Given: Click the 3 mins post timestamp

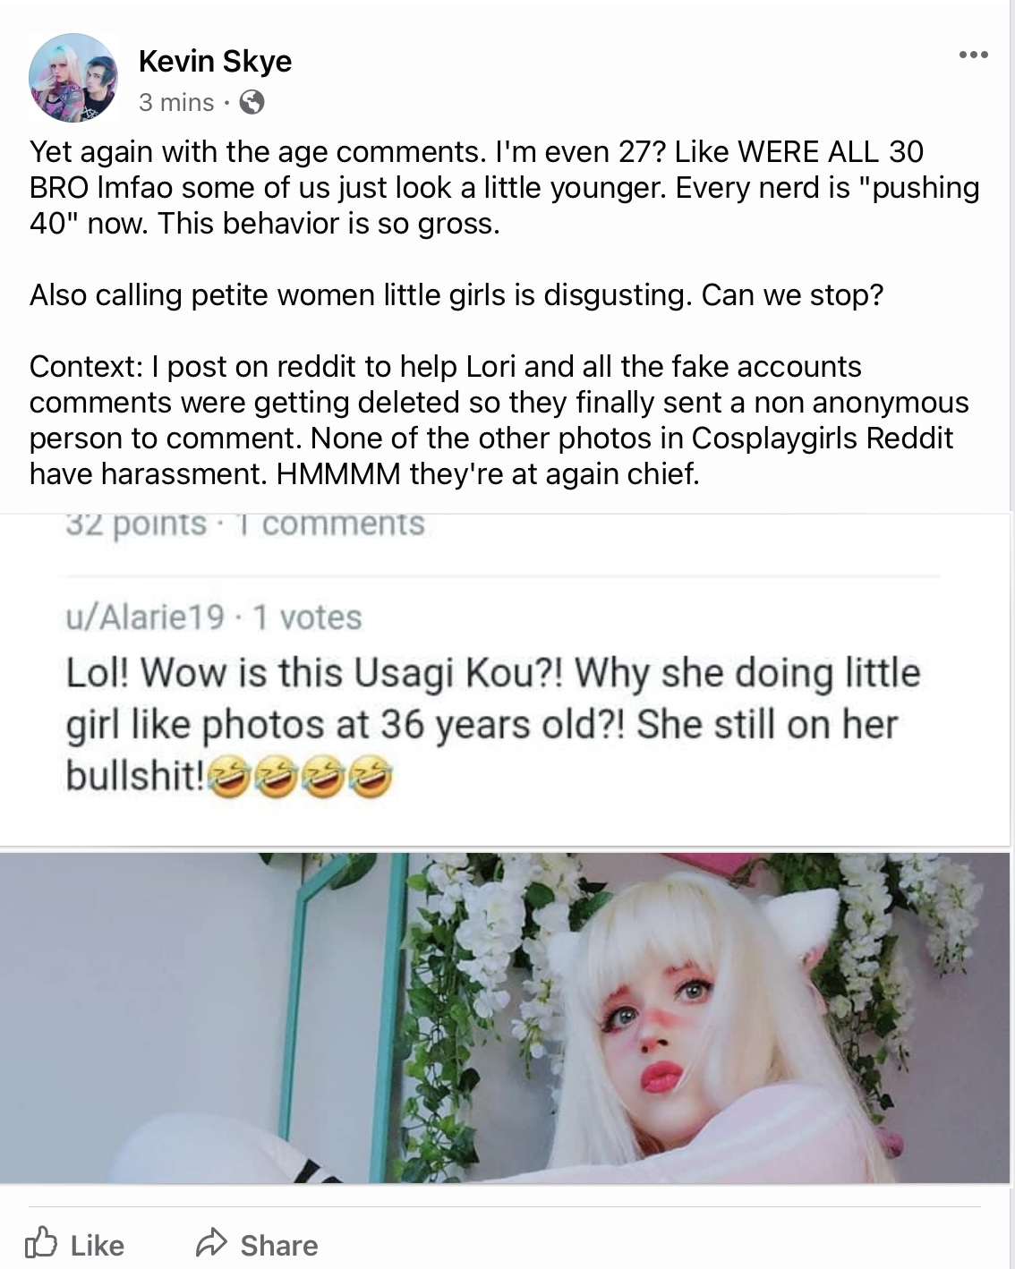Looking at the screenshot, I should 176,102.
